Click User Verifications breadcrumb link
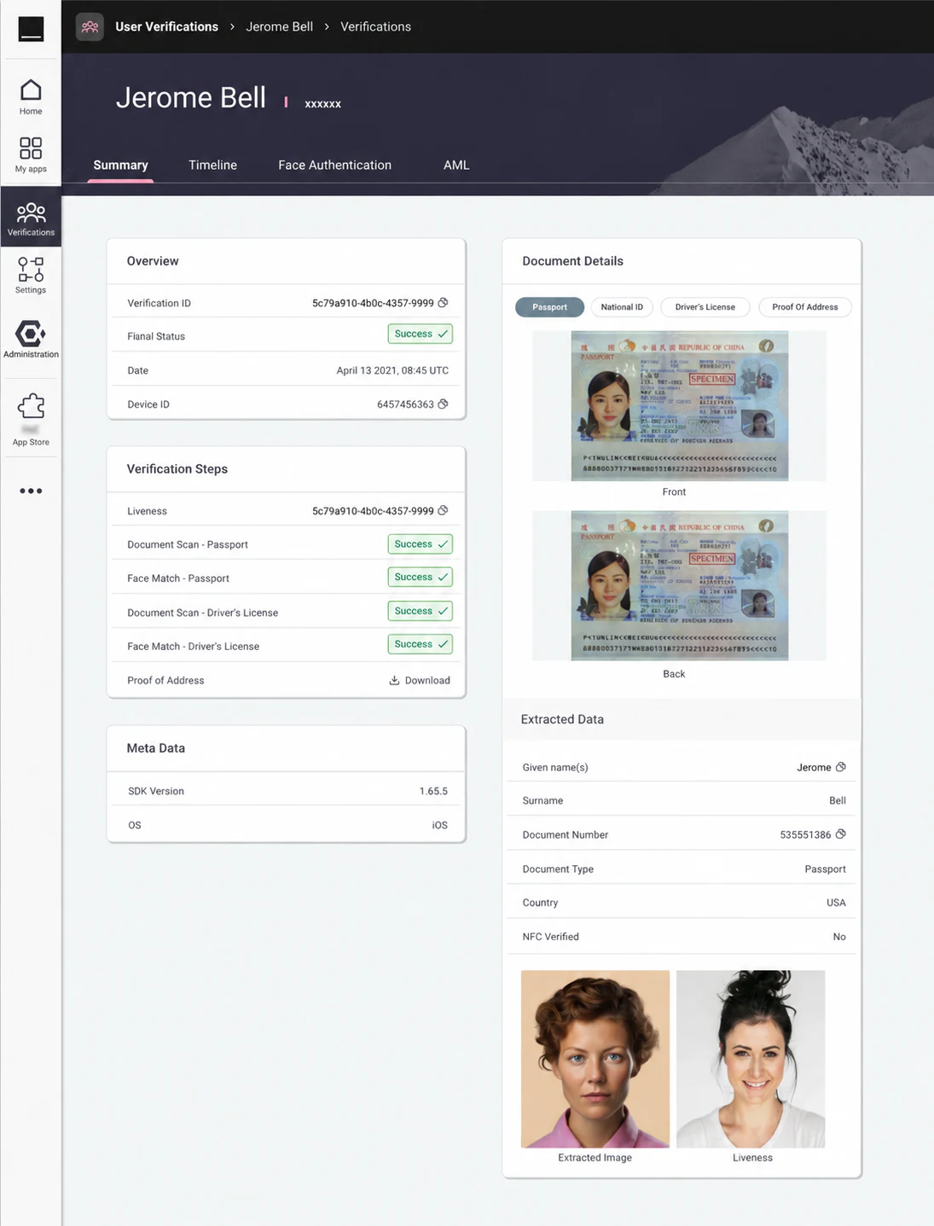The height and width of the screenshot is (1226, 934). coord(166,26)
